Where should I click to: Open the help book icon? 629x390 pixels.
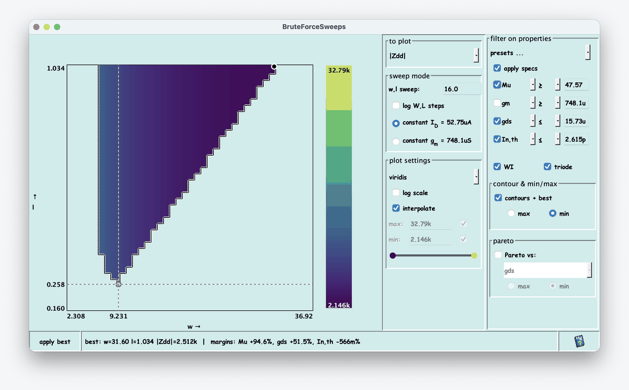[579, 342]
